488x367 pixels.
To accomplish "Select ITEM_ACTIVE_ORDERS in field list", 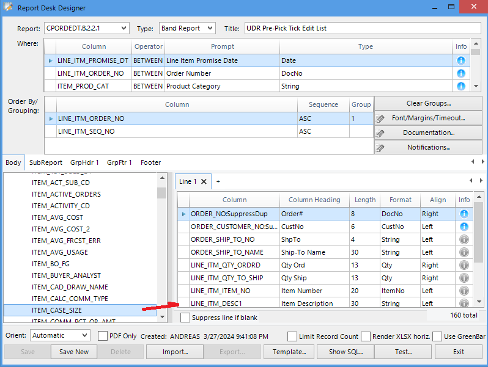I will pos(66,194).
